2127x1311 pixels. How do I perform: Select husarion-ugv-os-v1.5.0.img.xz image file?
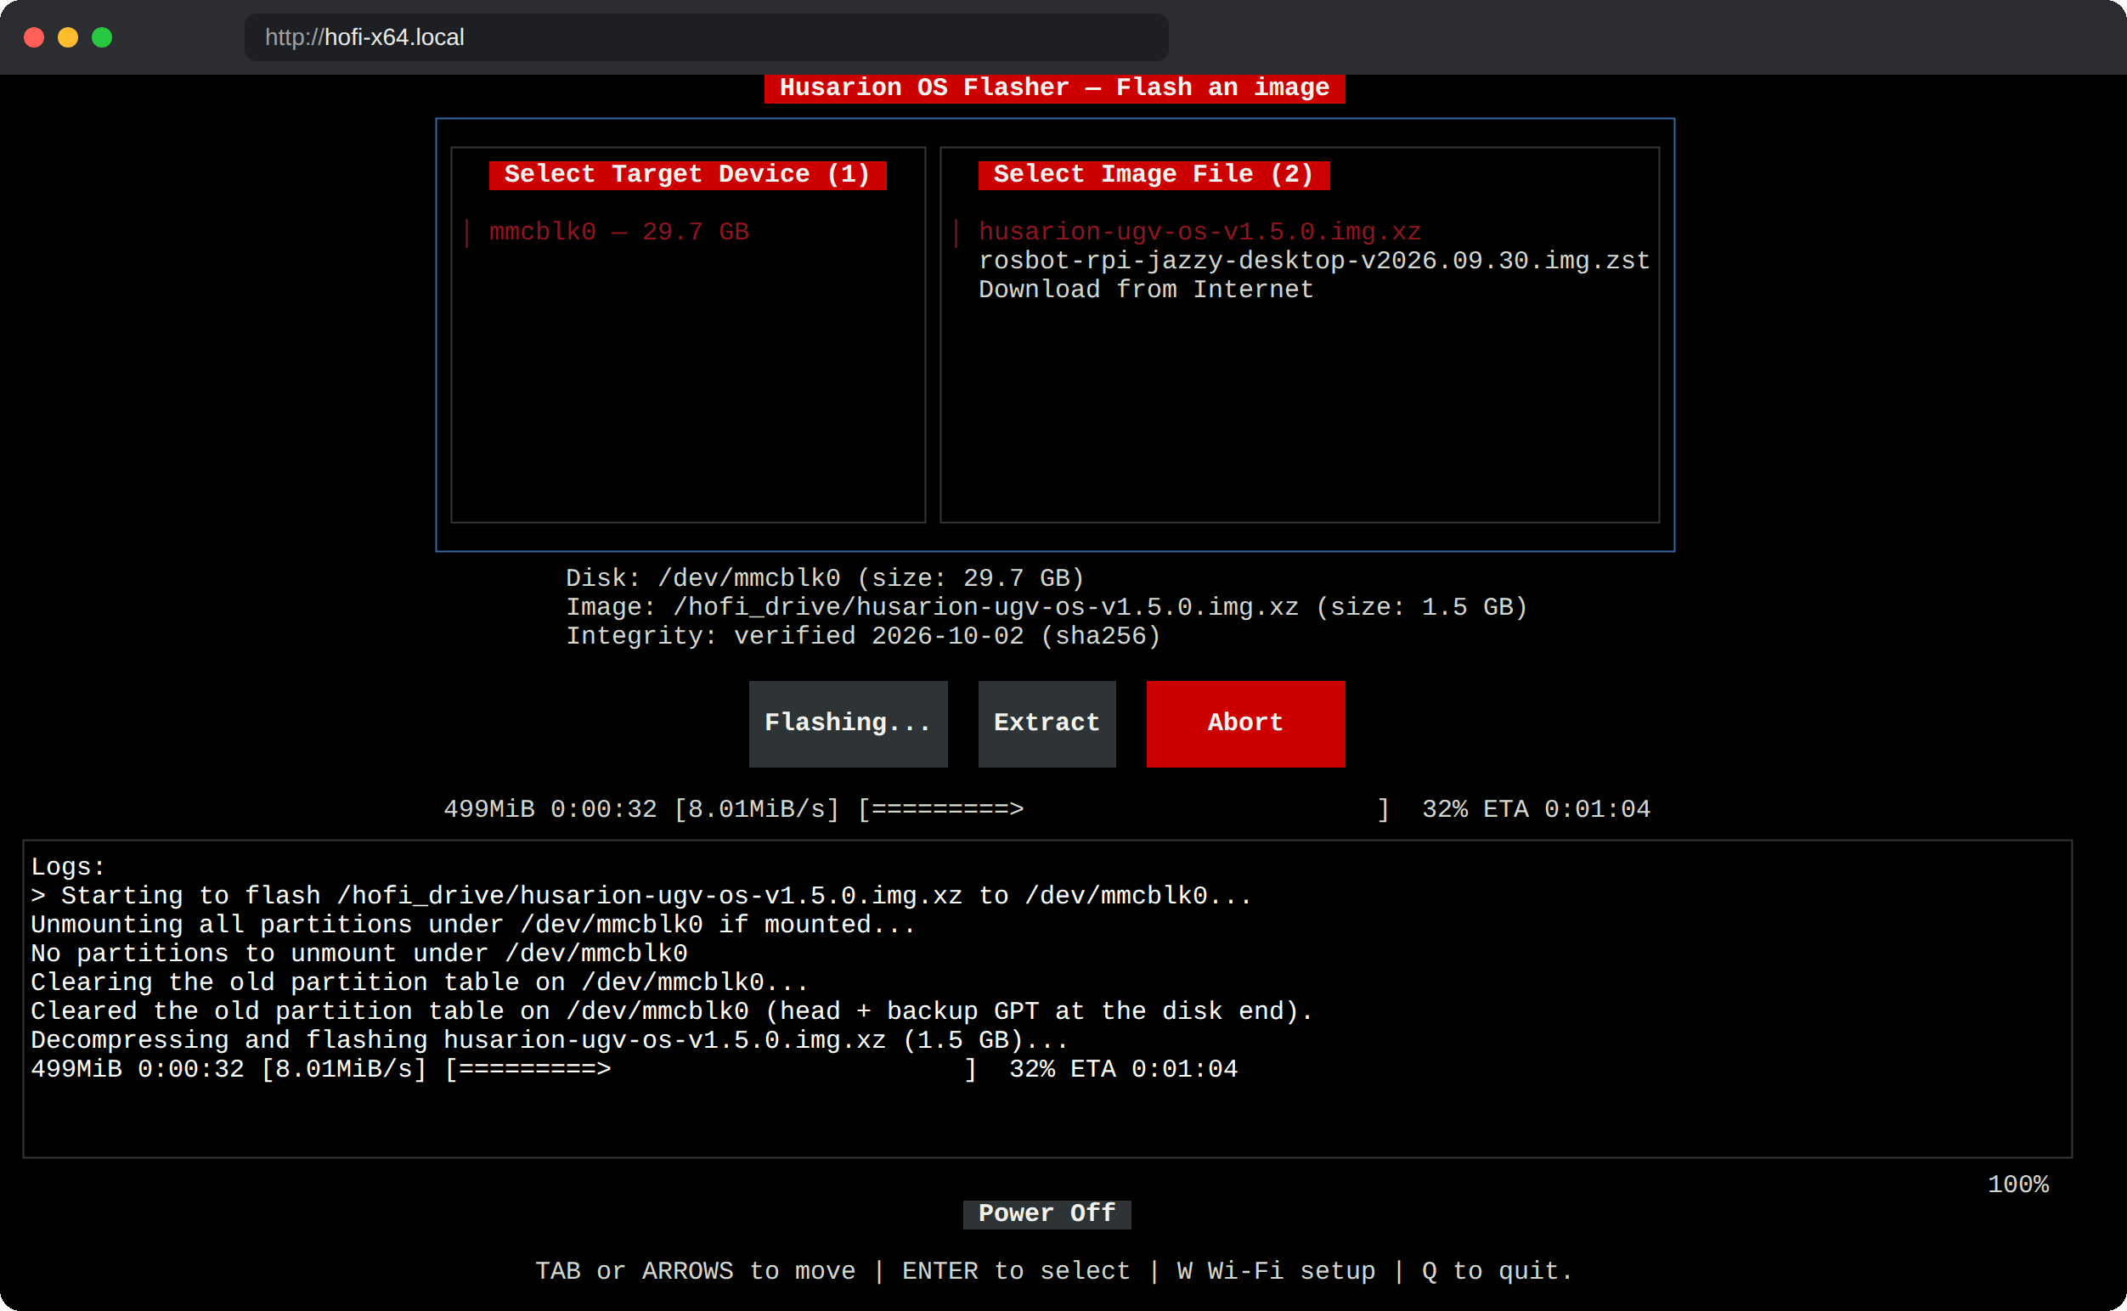click(1199, 232)
